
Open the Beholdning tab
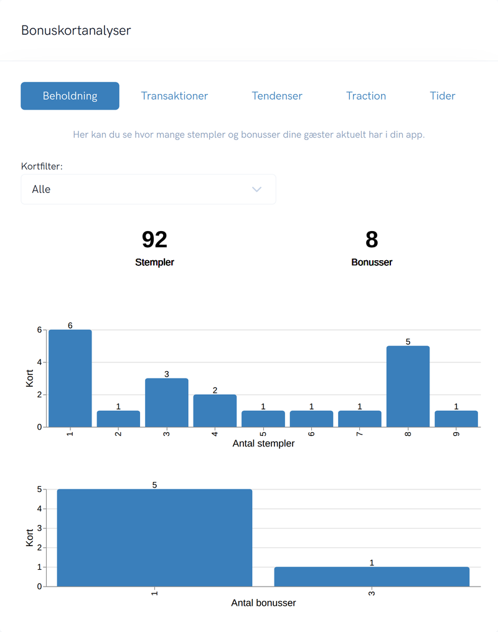70,96
